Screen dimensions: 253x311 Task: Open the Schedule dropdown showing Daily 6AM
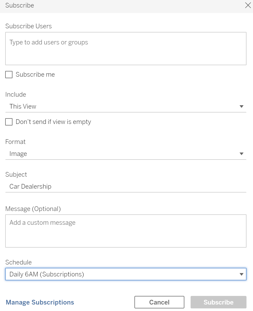click(x=126, y=274)
